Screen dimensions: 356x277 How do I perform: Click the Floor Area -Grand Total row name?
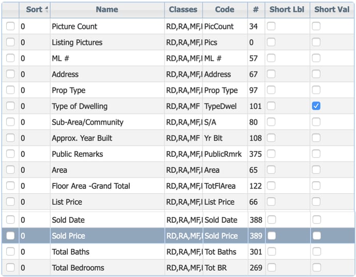coord(91,186)
